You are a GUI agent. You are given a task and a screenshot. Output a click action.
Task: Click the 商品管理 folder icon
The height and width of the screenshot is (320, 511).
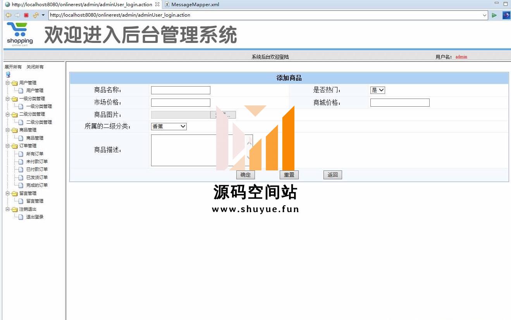coord(15,130)
